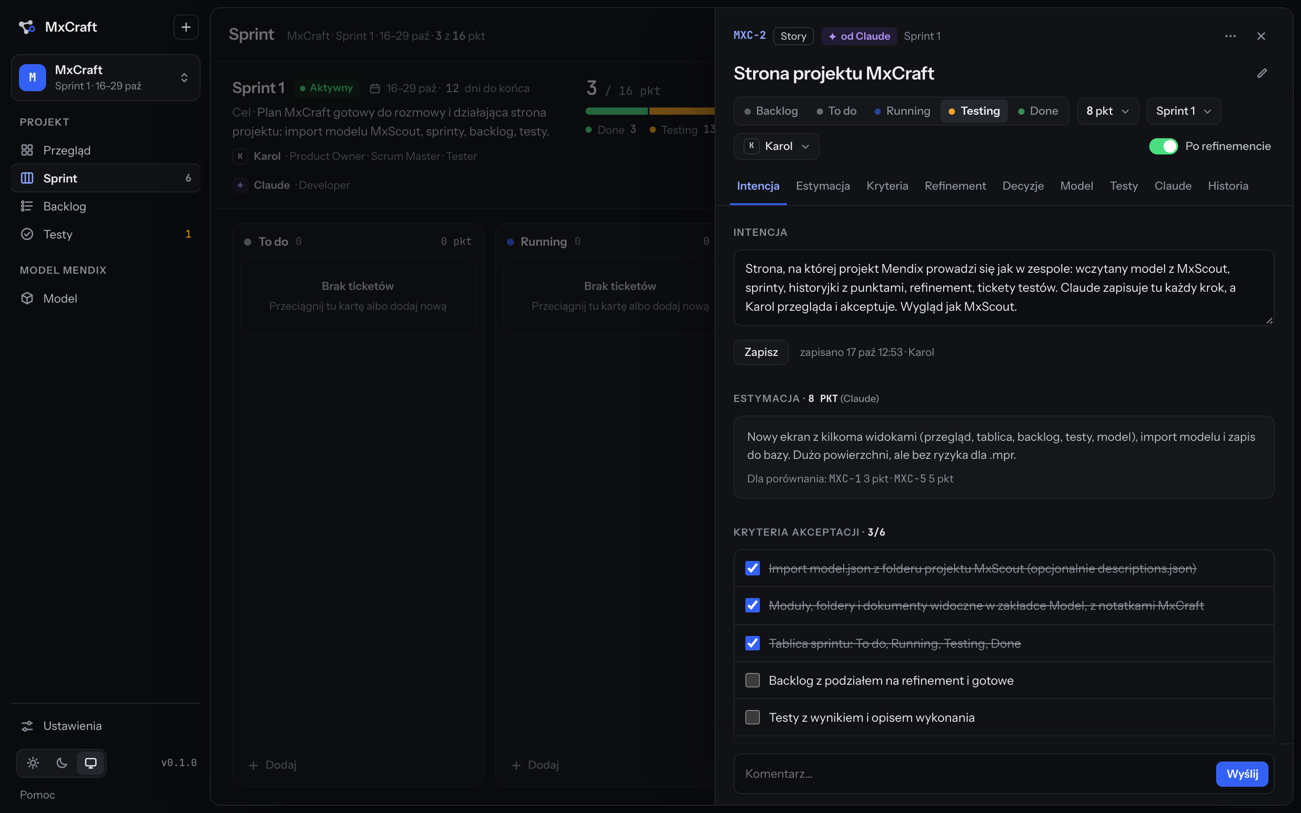Click the MxCraft logo icon
This screenshot has width=1301, height=813.
point(27,27)
